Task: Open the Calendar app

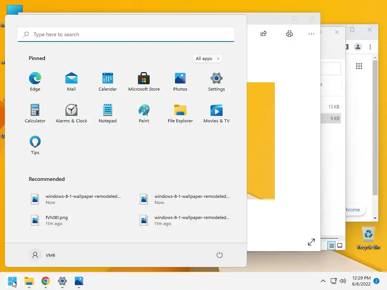Action: (x=108, y=82)
